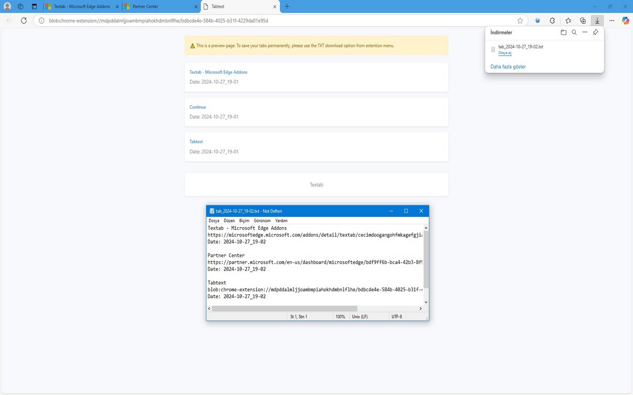
Task: Open the Favorites list icon
Action: [x=568, y=21]
